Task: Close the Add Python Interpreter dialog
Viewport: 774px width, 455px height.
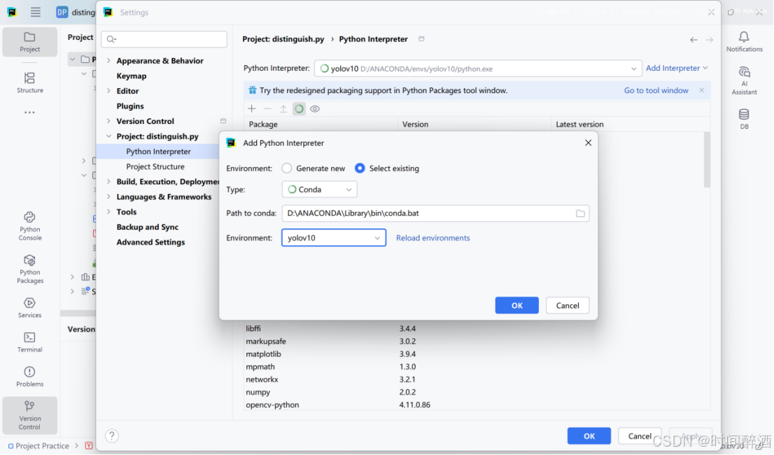Action: coord(588,143)
